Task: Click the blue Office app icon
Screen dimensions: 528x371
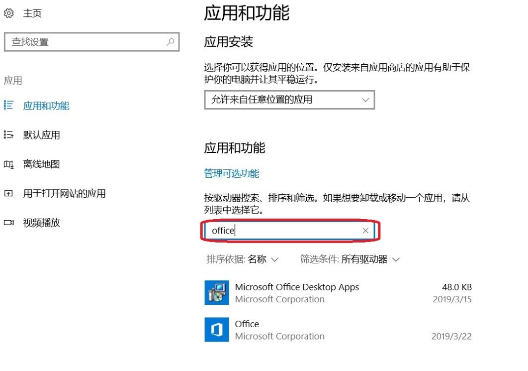Action: pyautogui.click(x=217, y=330)
